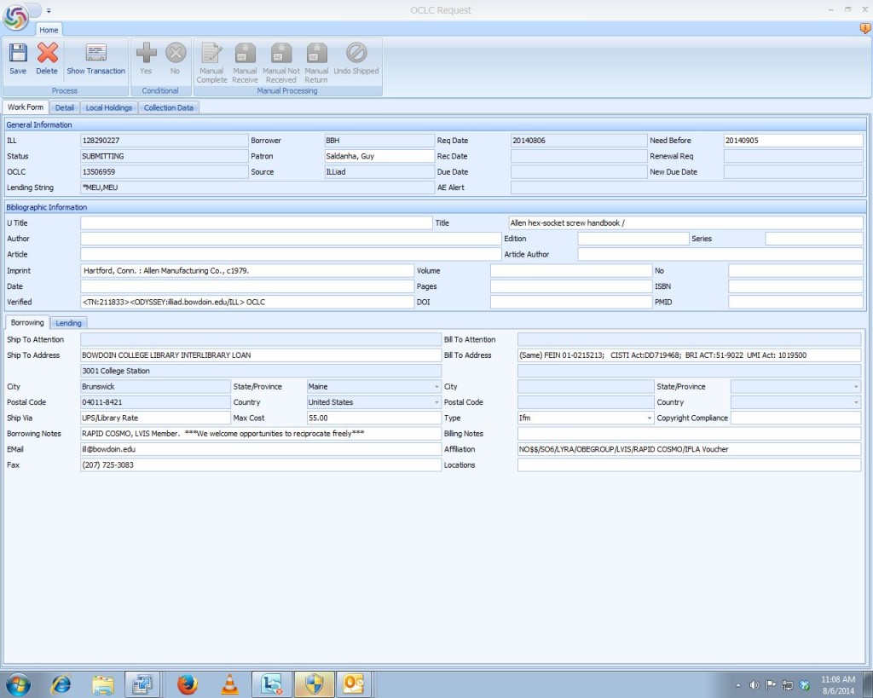Click the Manual Complete icon

click(211, 54)
